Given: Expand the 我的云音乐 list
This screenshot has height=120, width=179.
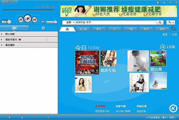Looking at the screenshot, I should 29,40.
